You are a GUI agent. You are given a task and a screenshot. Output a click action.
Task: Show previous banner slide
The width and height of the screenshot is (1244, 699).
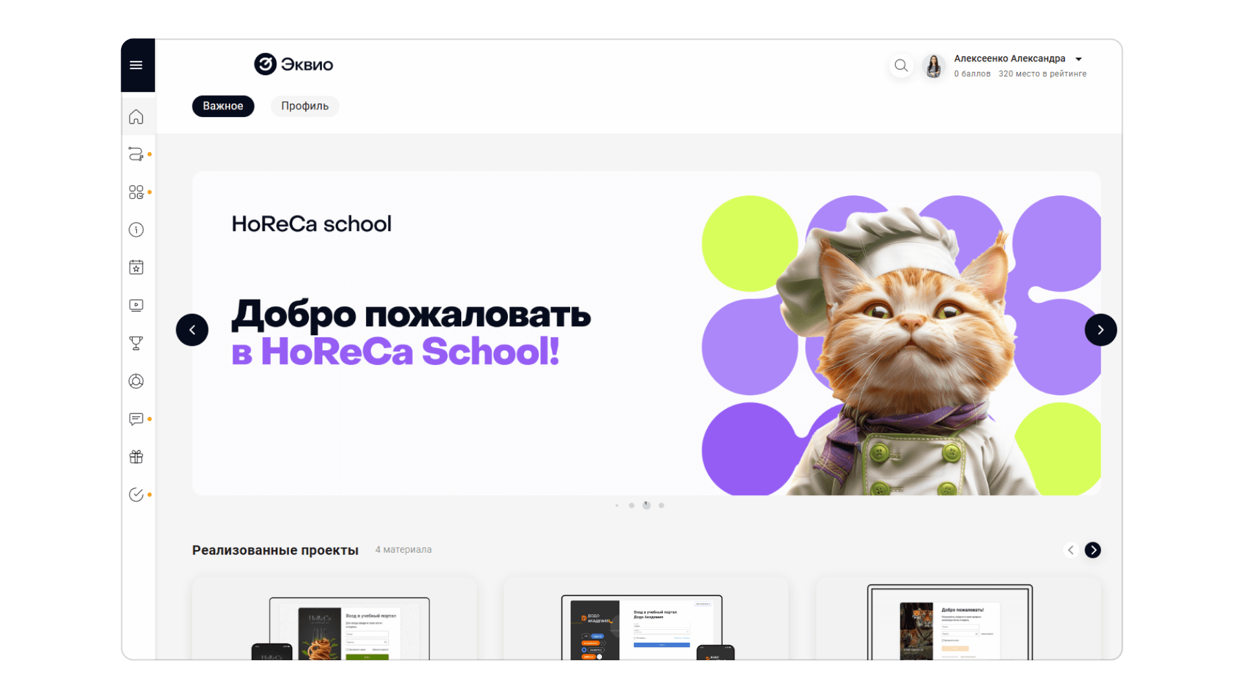point(192,330)
